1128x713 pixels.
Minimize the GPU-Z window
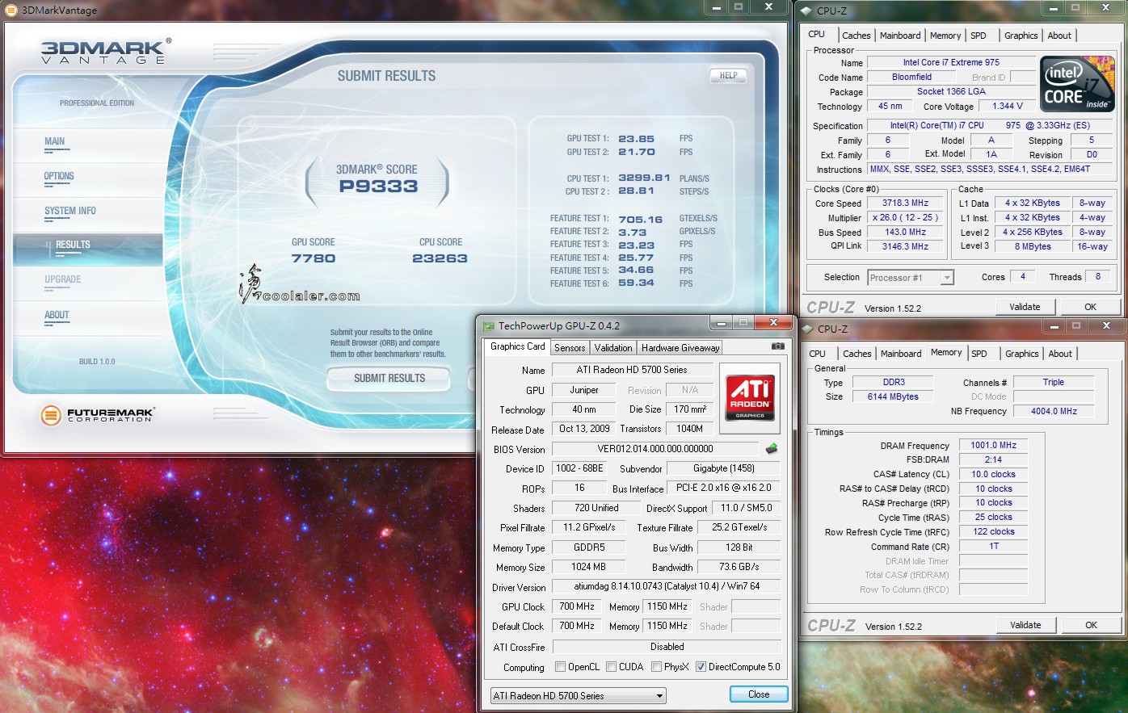[x=722, y=323]
